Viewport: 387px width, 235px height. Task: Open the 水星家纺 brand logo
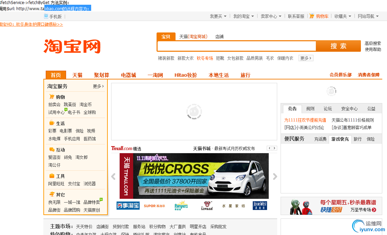(x=233, y=206)
